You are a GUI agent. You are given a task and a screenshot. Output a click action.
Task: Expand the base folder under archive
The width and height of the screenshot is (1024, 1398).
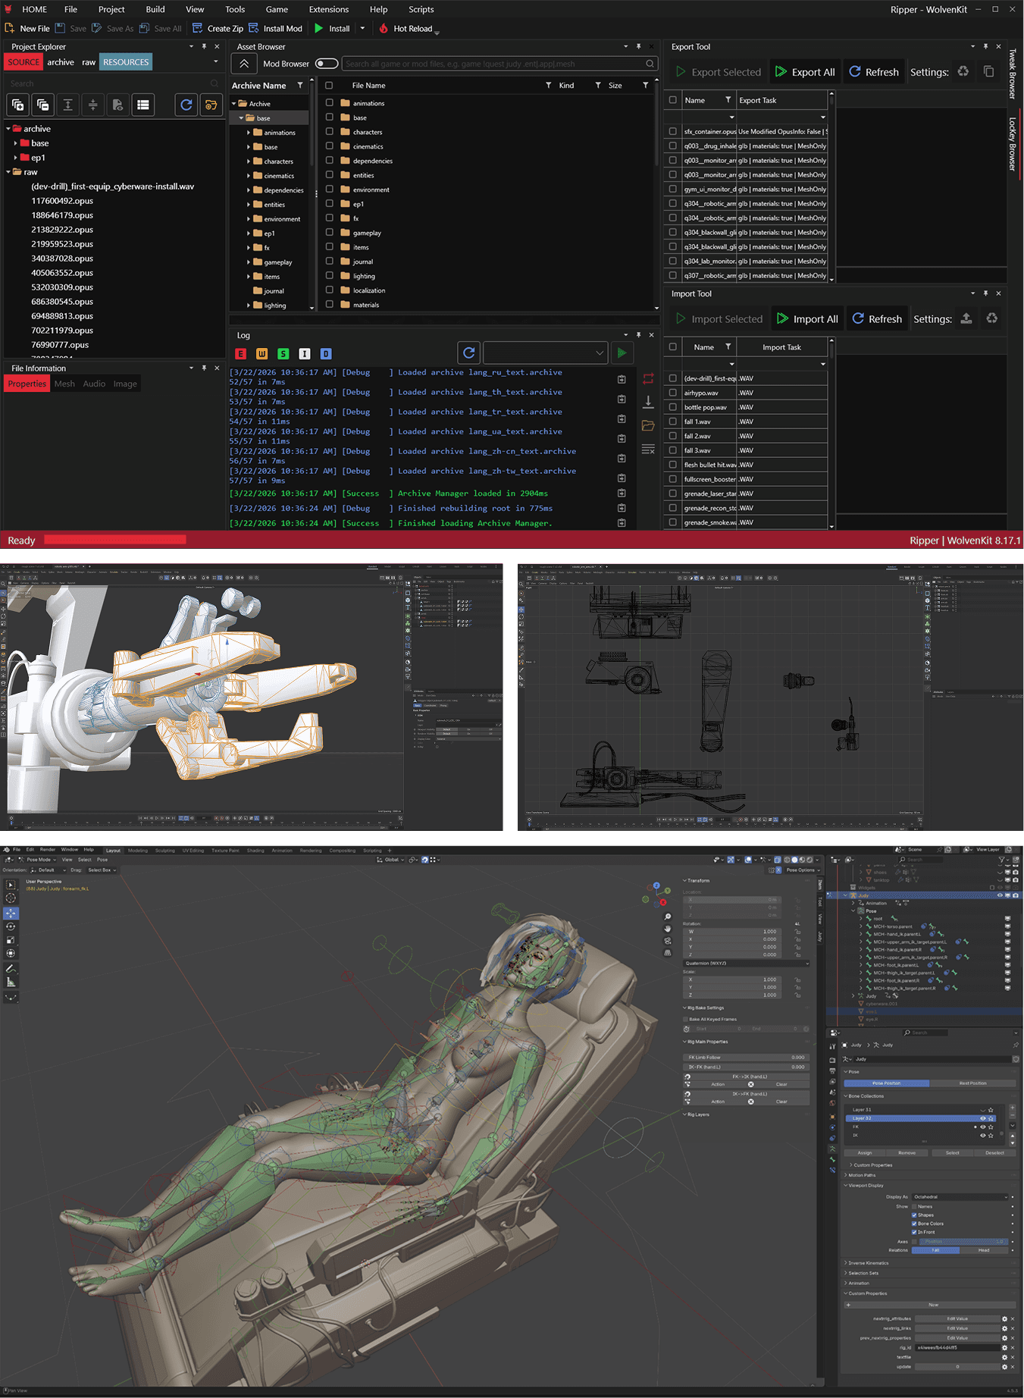point(15,143)
